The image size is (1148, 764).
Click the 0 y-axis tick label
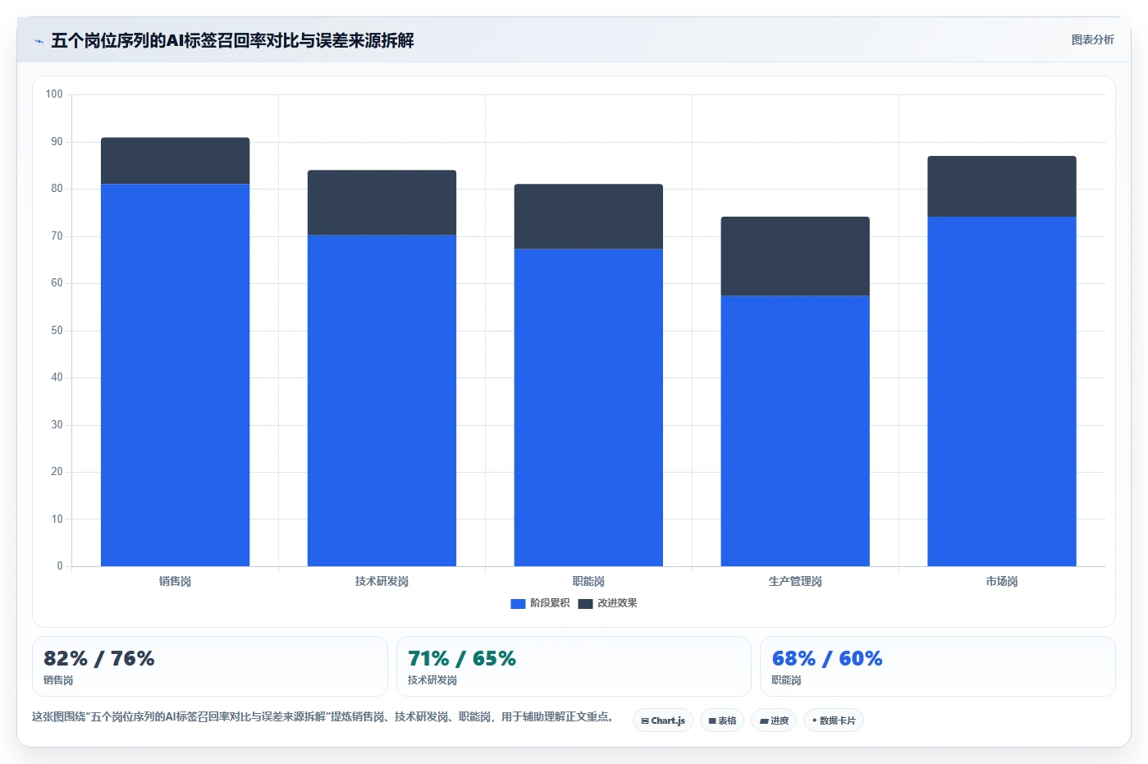tap(60, 566)
